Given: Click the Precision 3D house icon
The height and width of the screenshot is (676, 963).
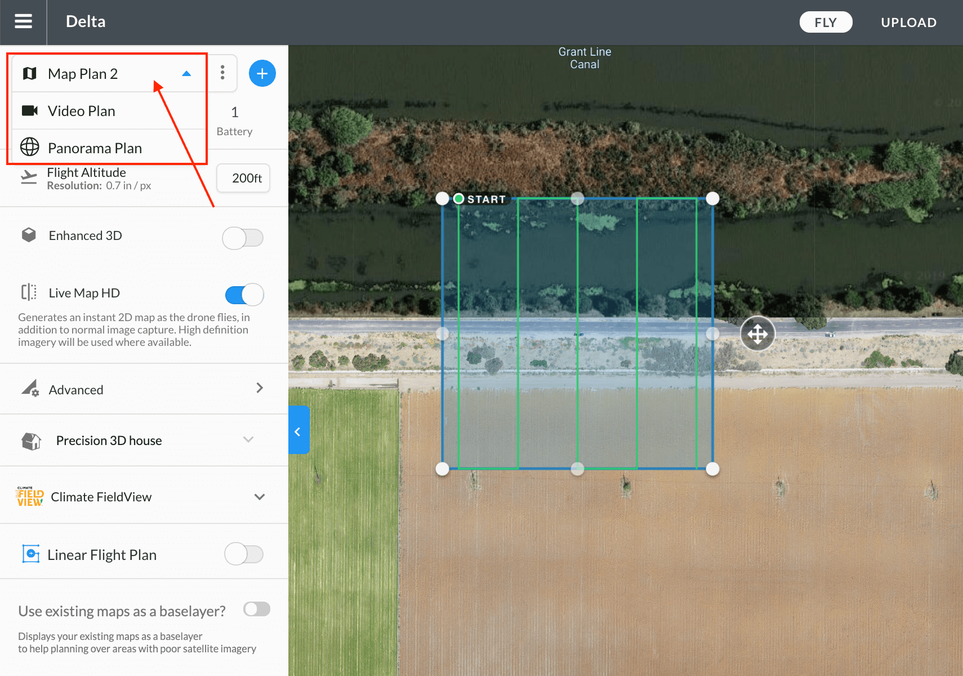Looking at the screenshot, I should (32, 441).
